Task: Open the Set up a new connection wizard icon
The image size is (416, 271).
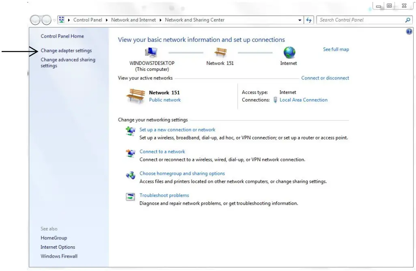Action: tap(130, 130)
